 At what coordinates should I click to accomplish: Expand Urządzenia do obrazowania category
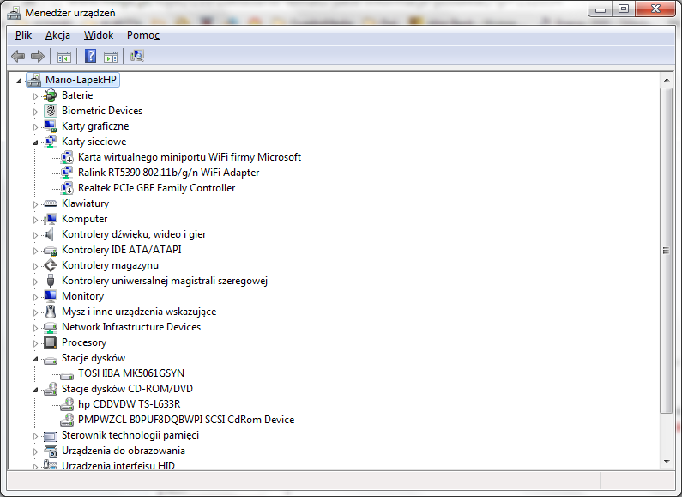pos(35,452)
